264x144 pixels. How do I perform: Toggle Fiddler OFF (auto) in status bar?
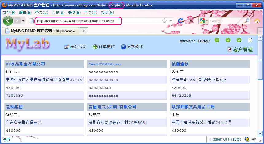[x=225, y=139]
